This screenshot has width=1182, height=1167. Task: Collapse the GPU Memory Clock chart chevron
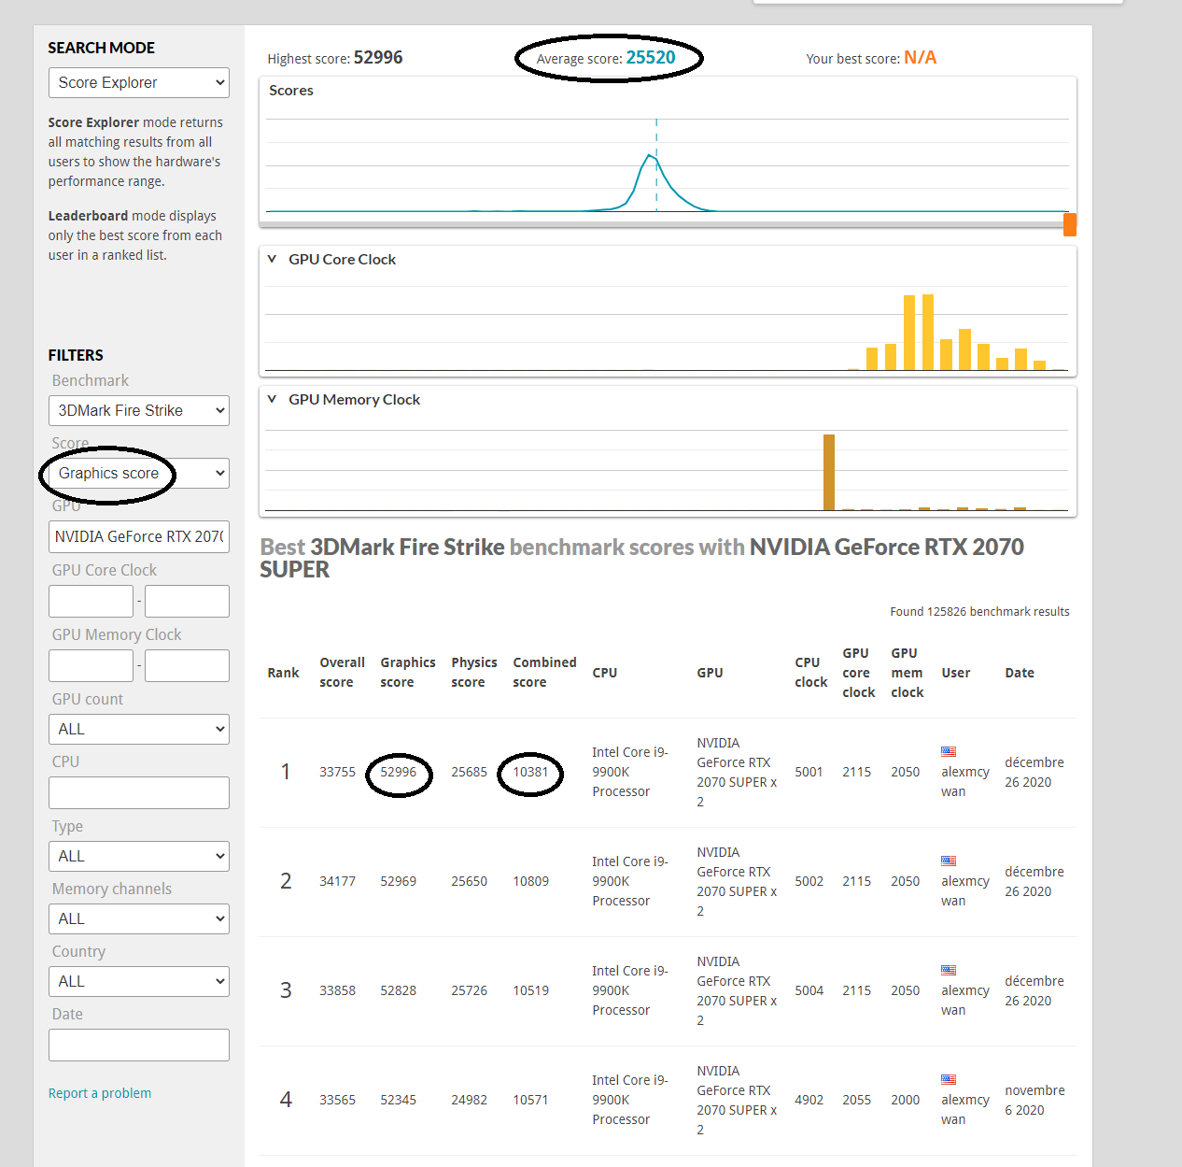272,399
